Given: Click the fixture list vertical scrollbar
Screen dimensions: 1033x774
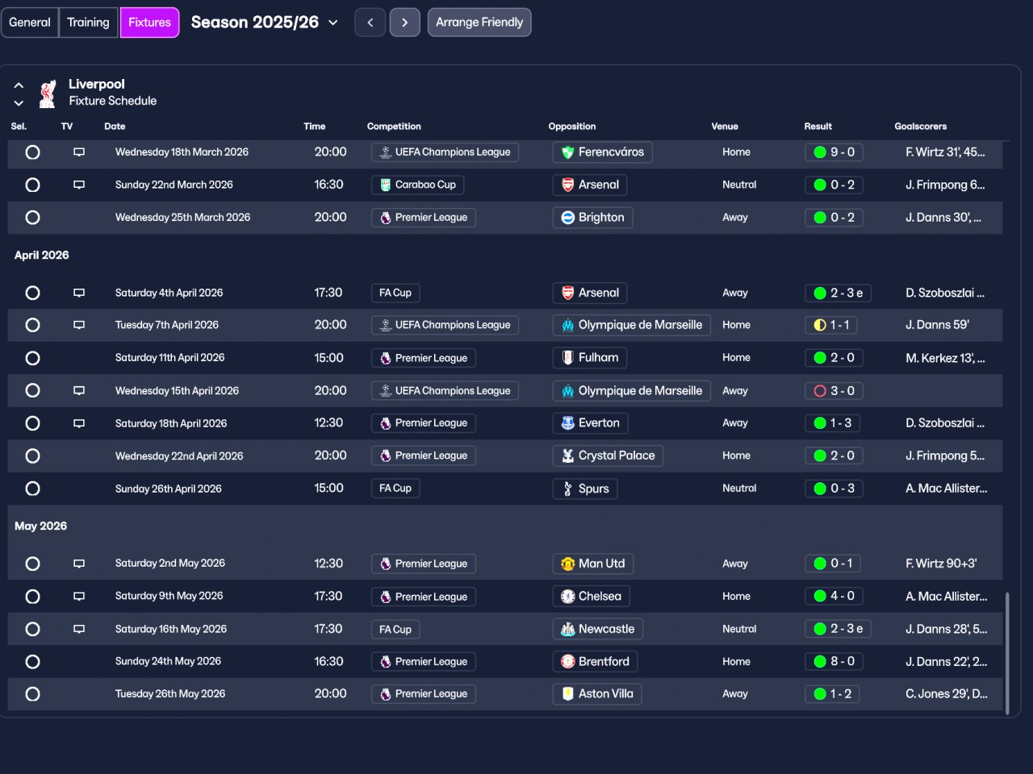Looking at the screenshot, I should (x=1007, y=653).
